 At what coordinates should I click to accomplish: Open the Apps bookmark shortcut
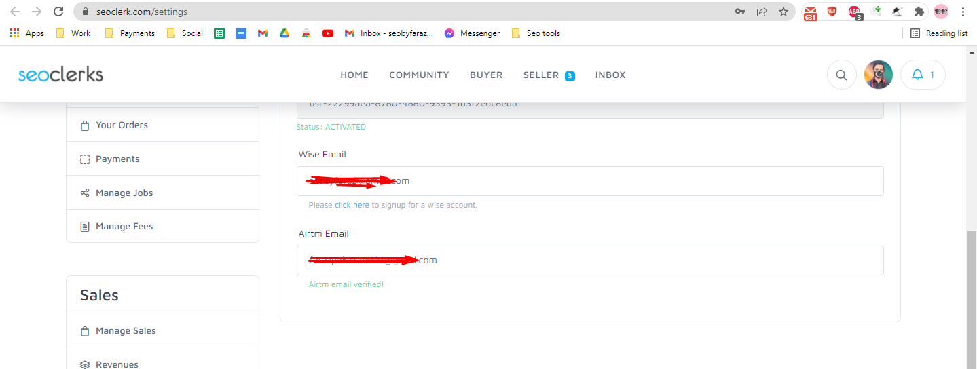27,33
